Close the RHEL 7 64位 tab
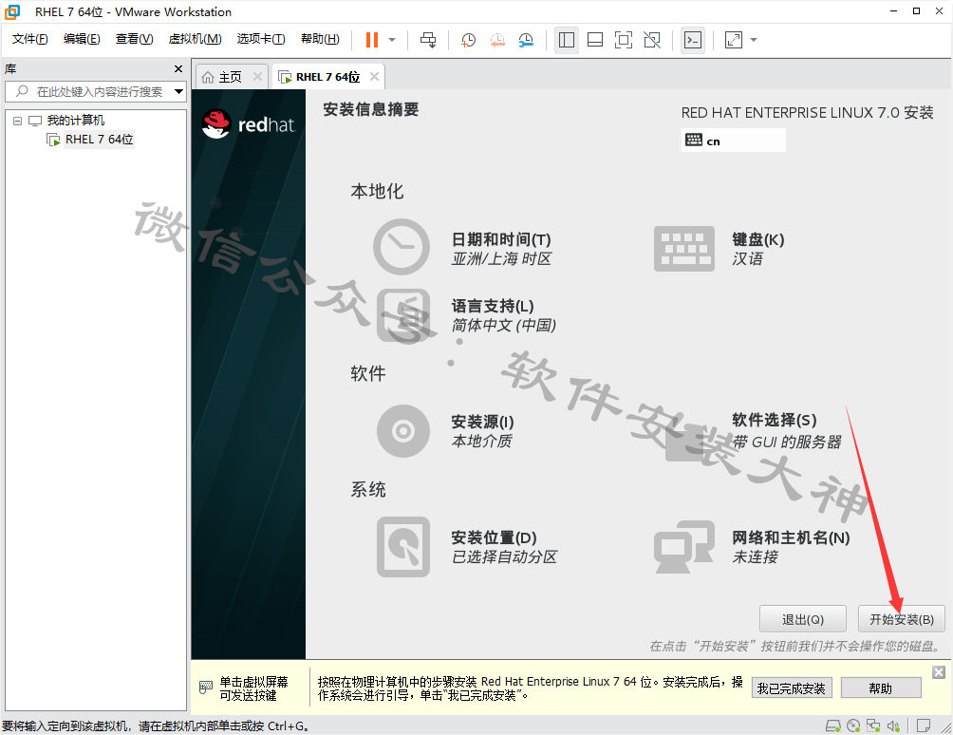 click(x=374, y=77)
